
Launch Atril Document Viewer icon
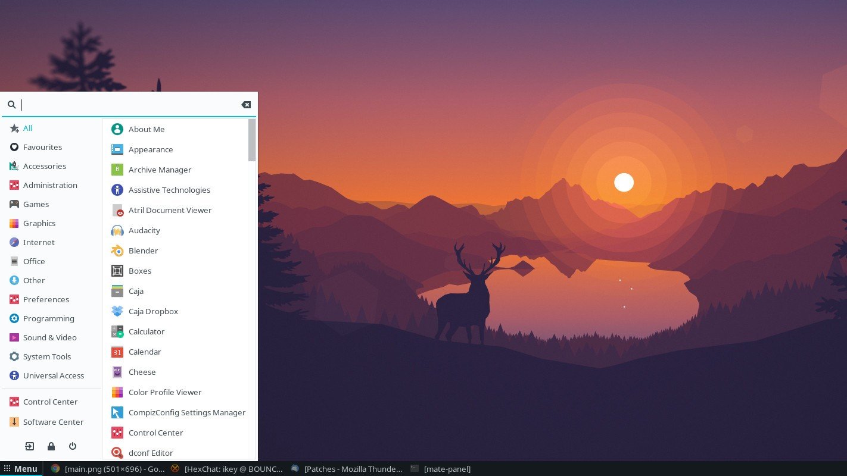tap(117, 210)
